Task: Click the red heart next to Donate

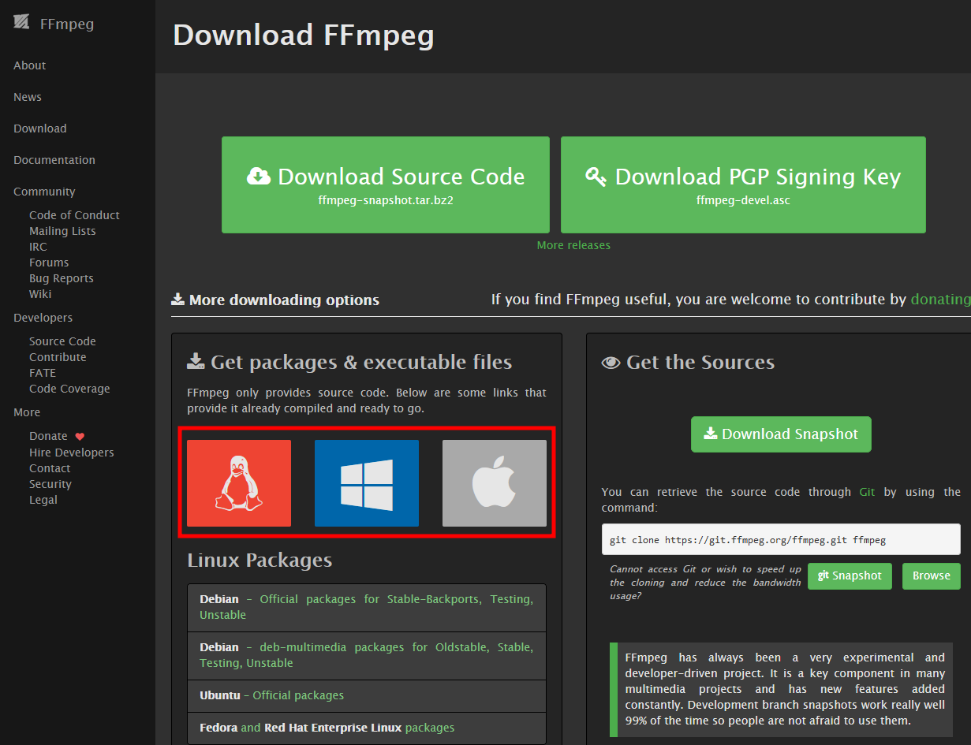Action: (x=80, y=437)
